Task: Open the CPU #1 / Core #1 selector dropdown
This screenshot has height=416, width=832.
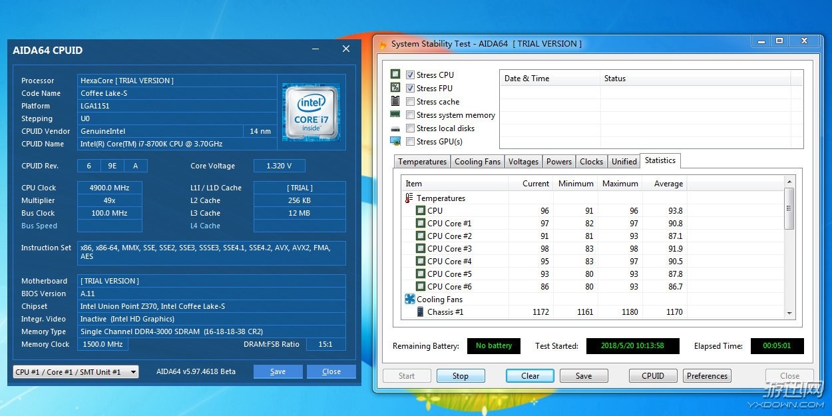Action: coord(76,371)
